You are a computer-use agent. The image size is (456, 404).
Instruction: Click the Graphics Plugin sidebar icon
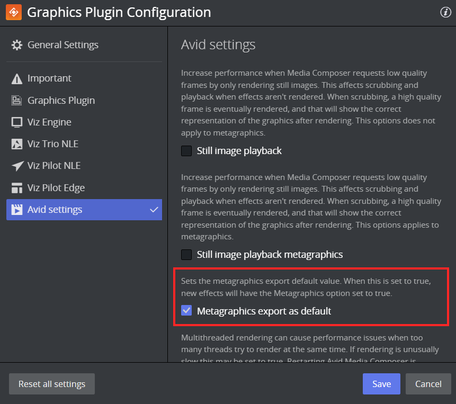click(17, 101)
